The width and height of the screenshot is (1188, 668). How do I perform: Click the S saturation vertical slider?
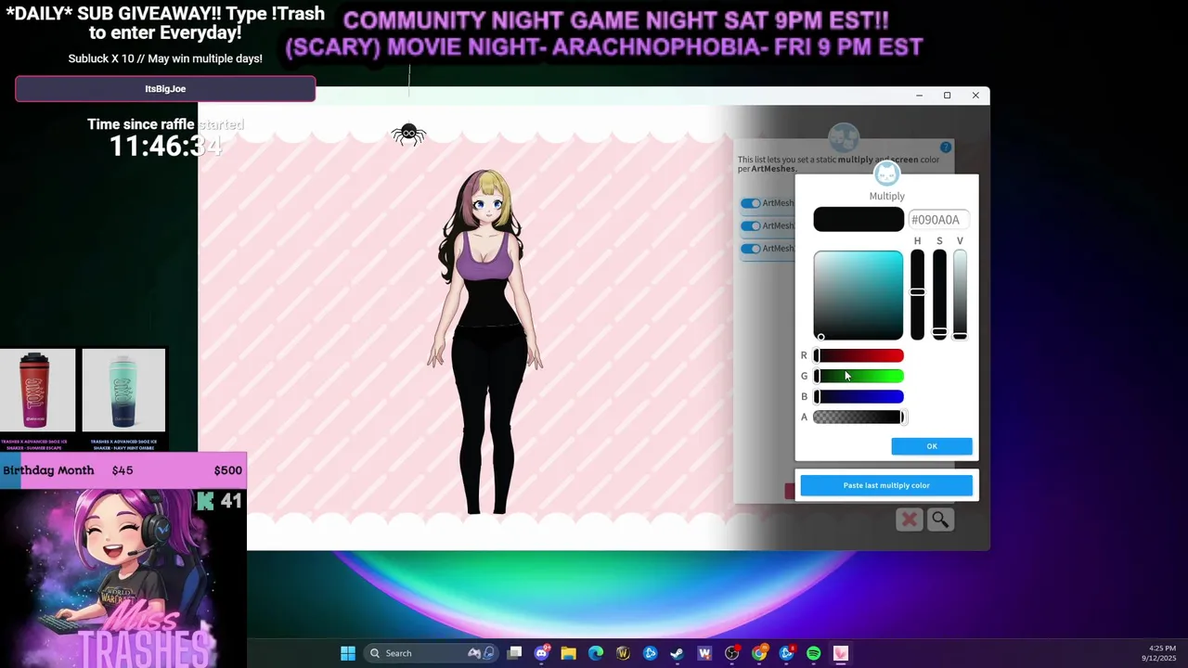point(939,295)
